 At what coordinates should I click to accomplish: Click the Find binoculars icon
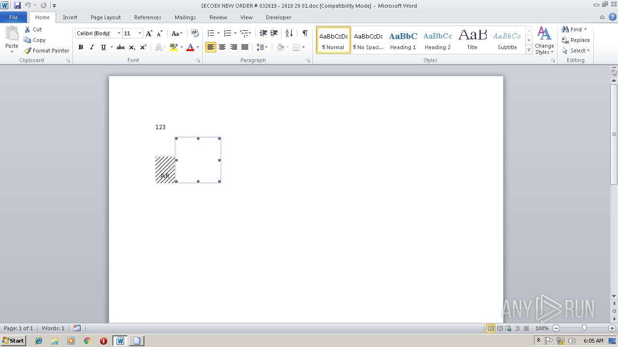coord(565,29)
